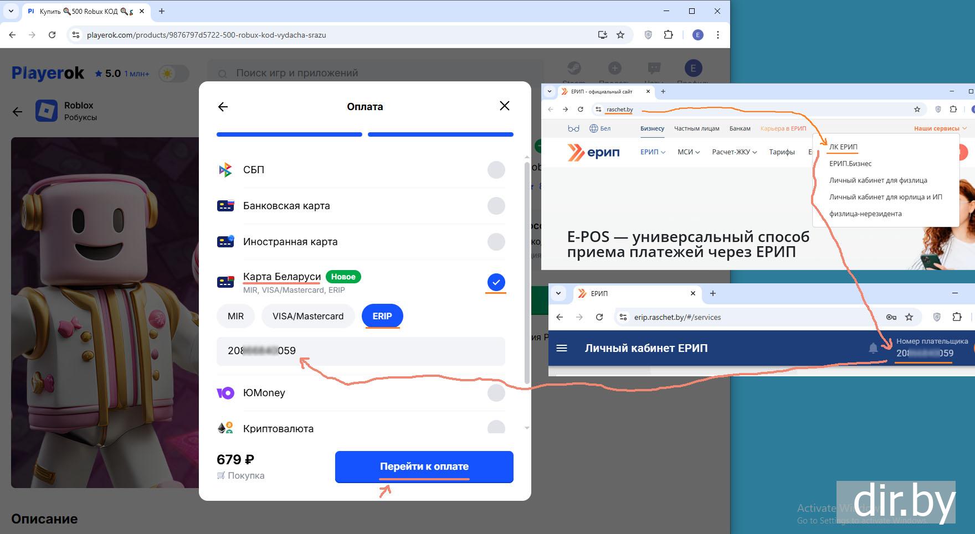Screen dimensions: 975x534
Task: Open the Chrome three-dot menu
Action: pos(717,35)
